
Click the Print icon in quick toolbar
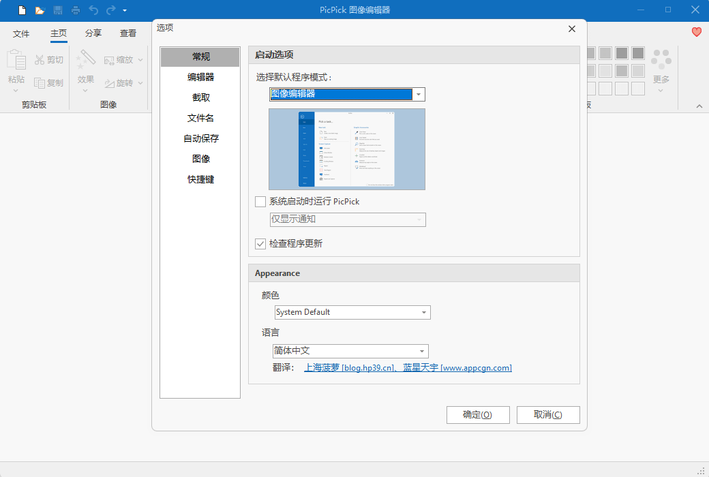coord(76,10)
